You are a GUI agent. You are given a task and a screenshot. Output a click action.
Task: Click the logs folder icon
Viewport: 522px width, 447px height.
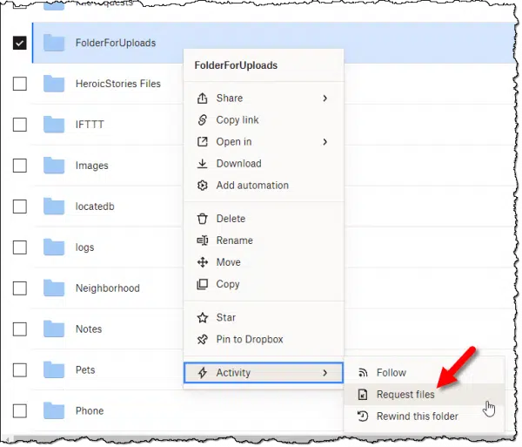click(x=54, y=247)
